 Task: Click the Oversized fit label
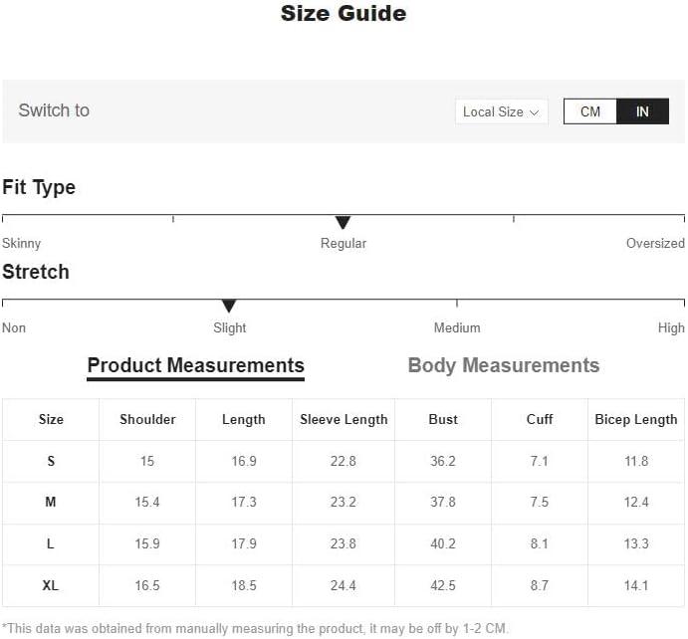655,243
